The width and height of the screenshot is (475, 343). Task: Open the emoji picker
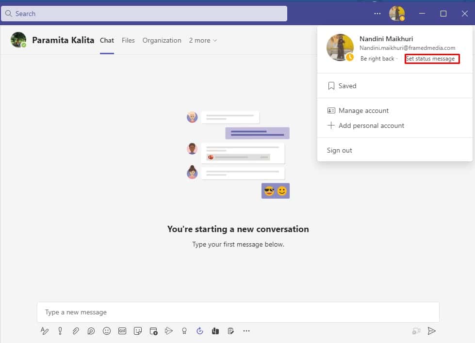click(x=106, y=331)
